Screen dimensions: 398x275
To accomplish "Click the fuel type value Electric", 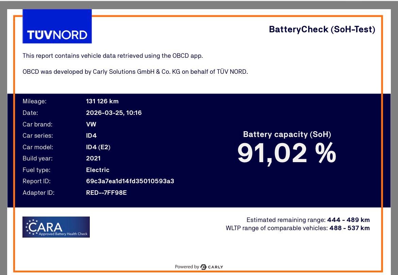I will (98, 170).
